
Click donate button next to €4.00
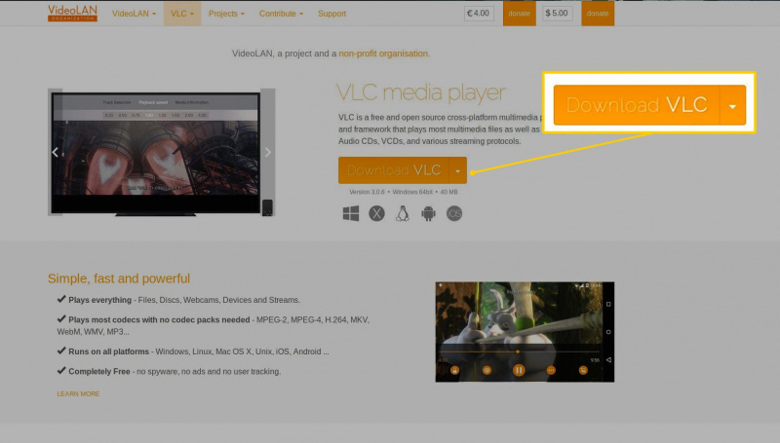pos(519,14)
